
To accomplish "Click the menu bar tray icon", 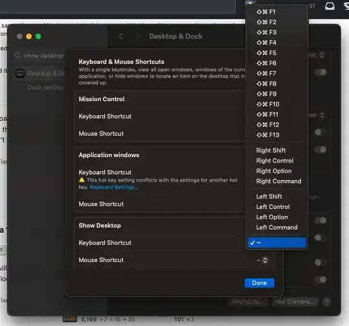I will pos(330,6).
